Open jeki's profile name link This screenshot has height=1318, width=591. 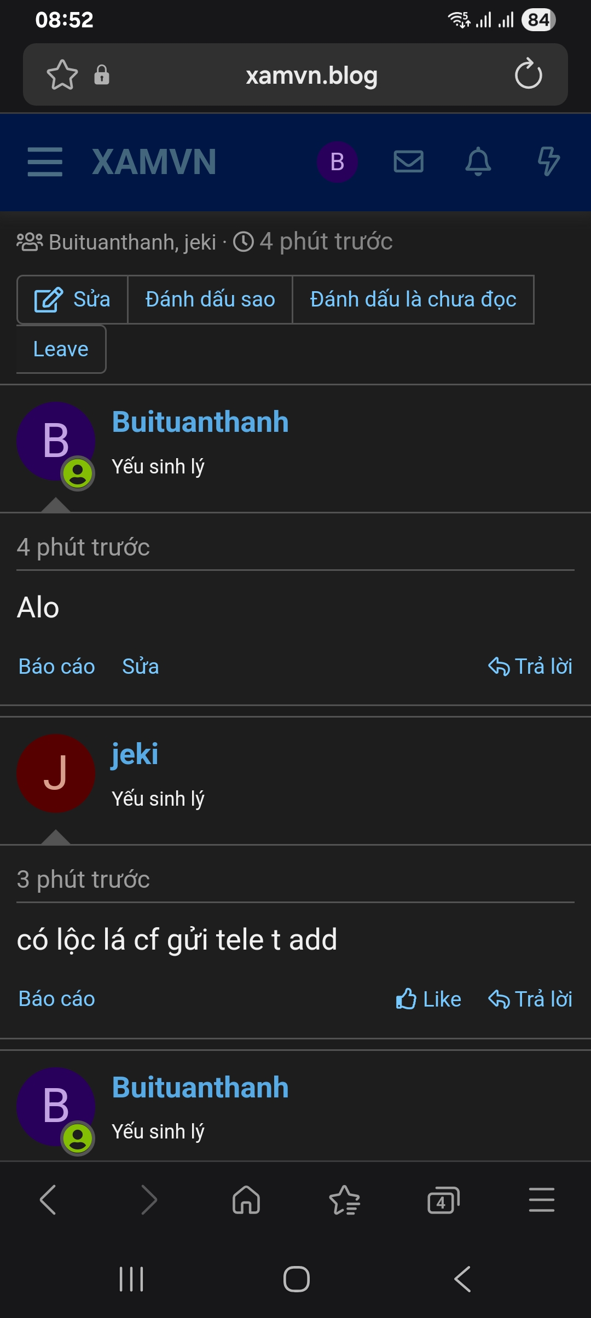point(135,755)
